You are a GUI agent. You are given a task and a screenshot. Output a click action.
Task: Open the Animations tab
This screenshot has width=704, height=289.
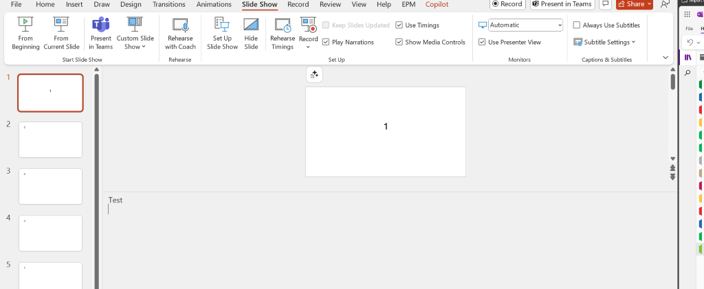click(214, 5)
